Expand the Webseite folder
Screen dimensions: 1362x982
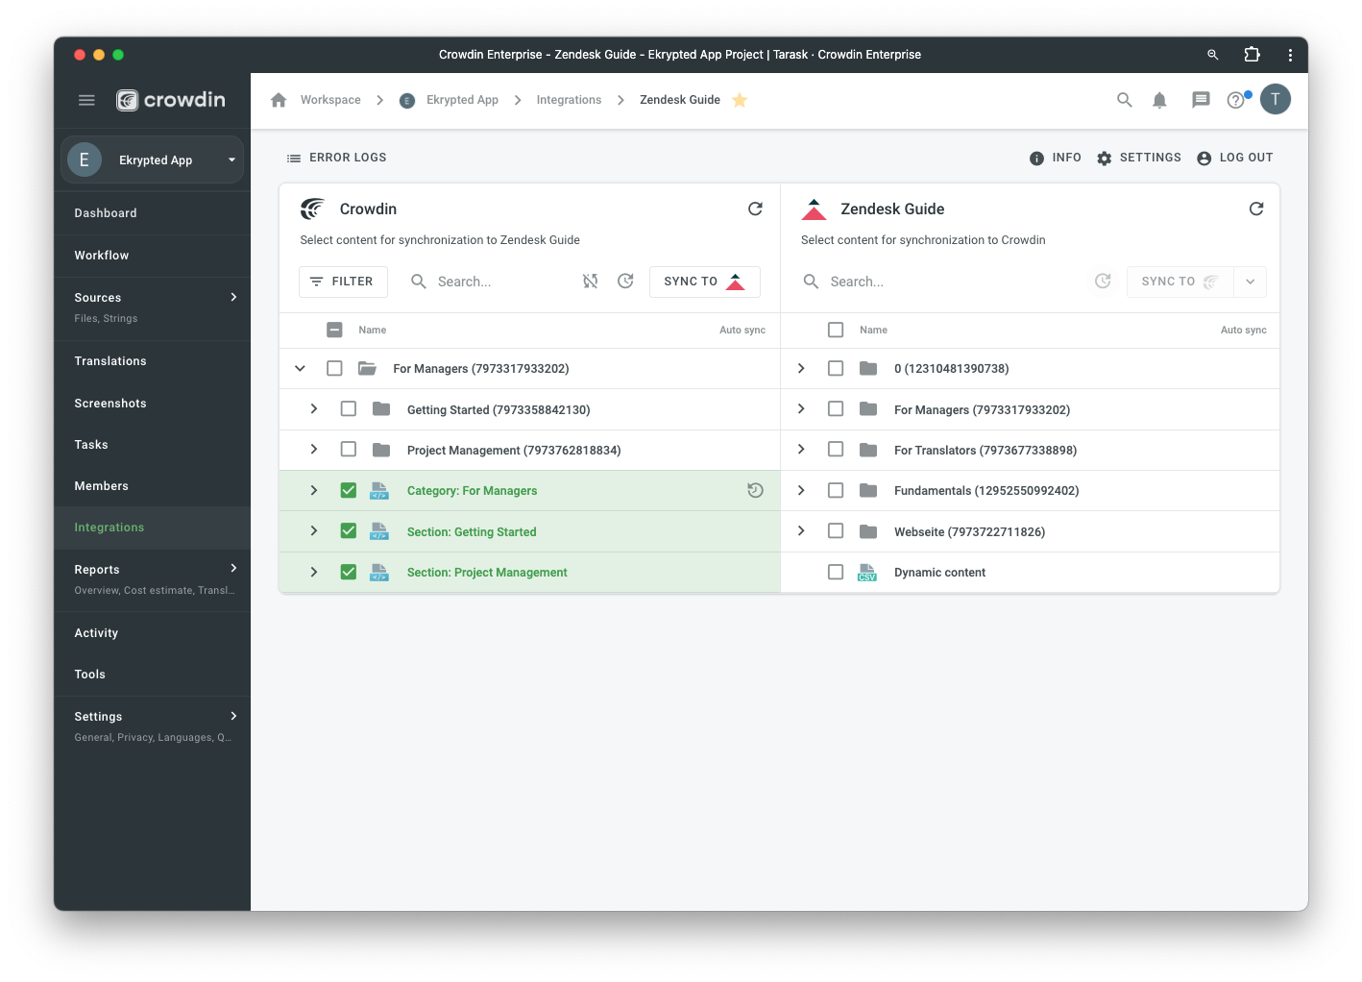tap(801, 531)
